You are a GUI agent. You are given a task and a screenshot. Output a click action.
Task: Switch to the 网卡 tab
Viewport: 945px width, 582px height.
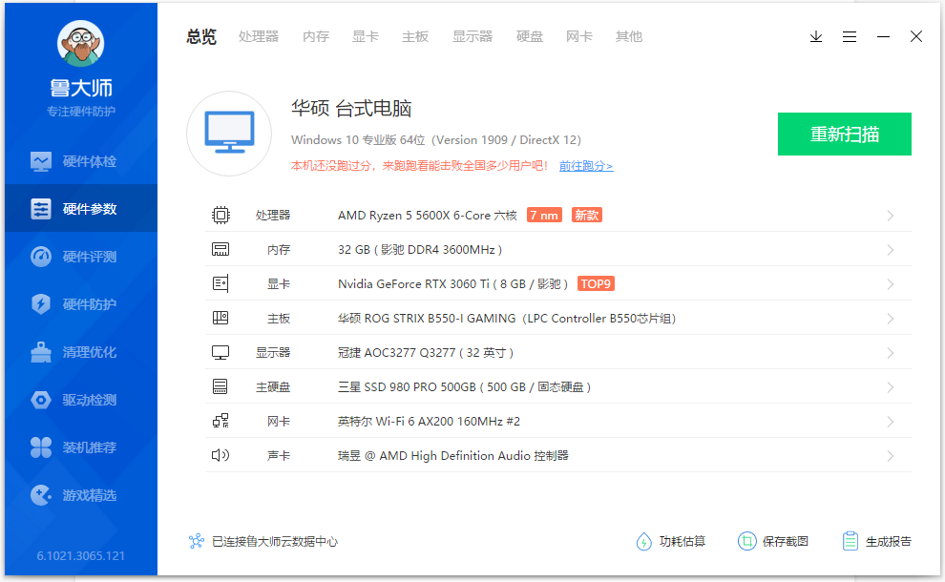[x=579, y=37]
